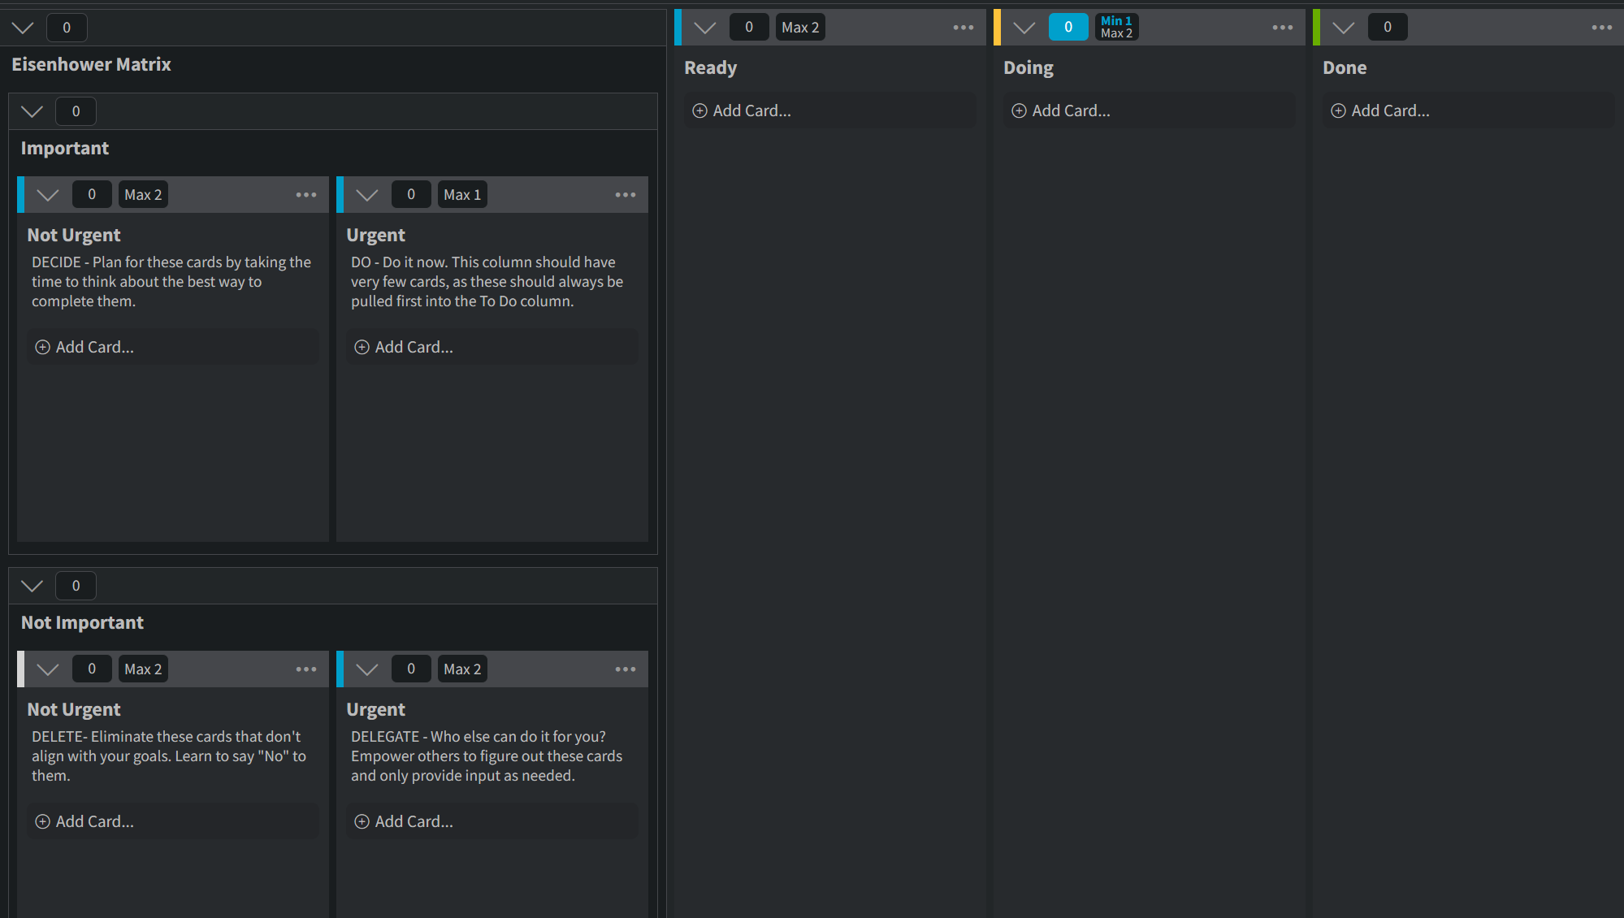The image size is (1624, 918).
Task: Click highlighted blue card count on Doing
Action: tap(1068, 28)
